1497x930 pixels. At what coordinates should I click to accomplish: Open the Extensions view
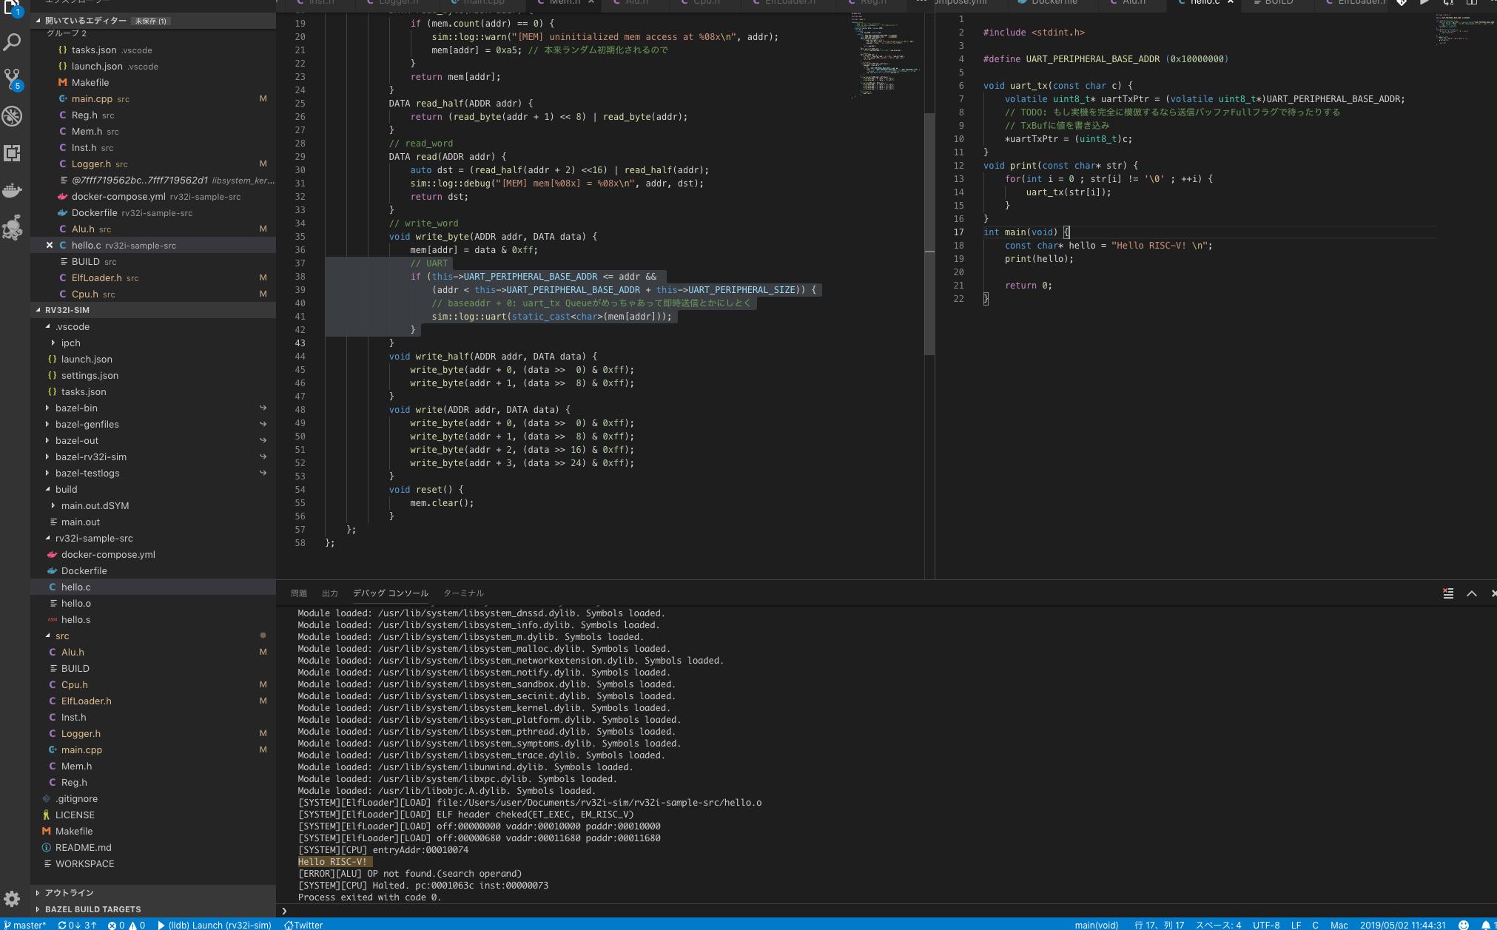click(x=13, y=153)
